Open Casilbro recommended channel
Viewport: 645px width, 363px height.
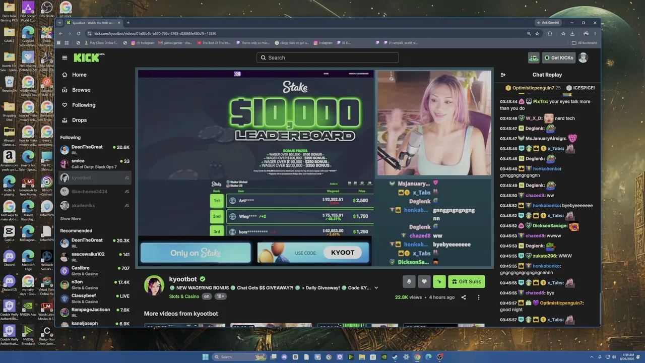click(x=95, y=271)
